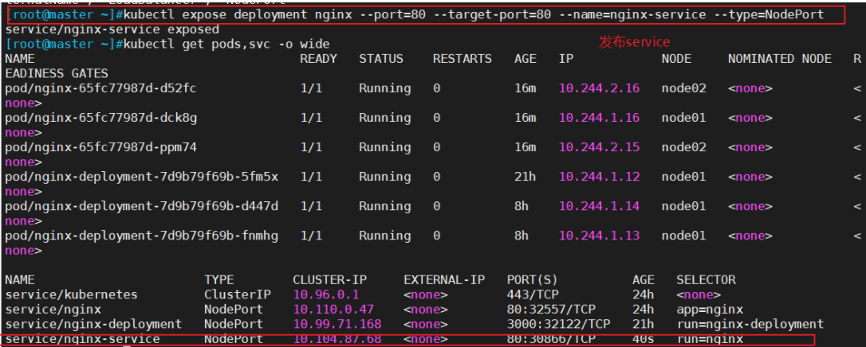Screen dimensions: 866x347
Task: Click port mapping 80:30866/TCP
Action: click(x=551, y=339)
